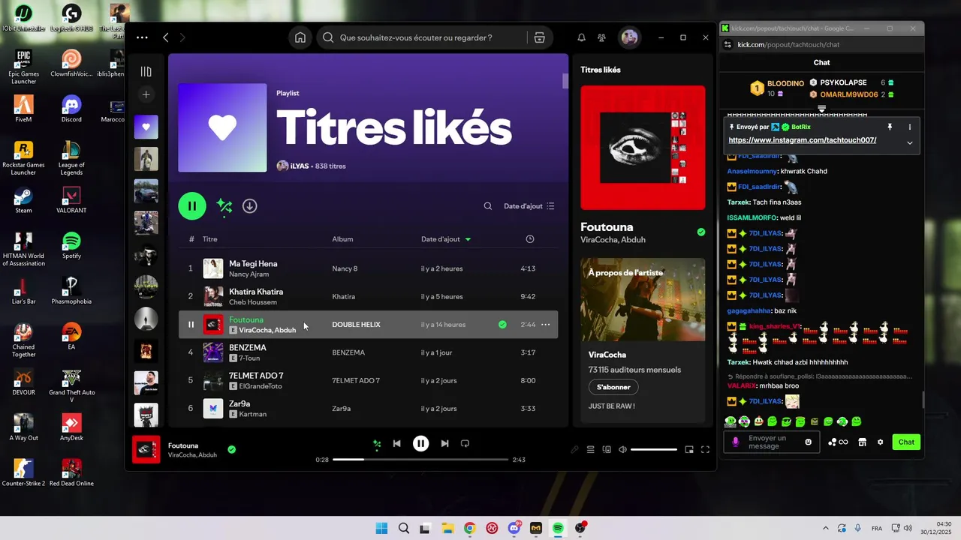The height and width of the screenshot is (540, 961).
Task: Select the Ma Tegi Hena track row
Action: [x=368, y=268]
